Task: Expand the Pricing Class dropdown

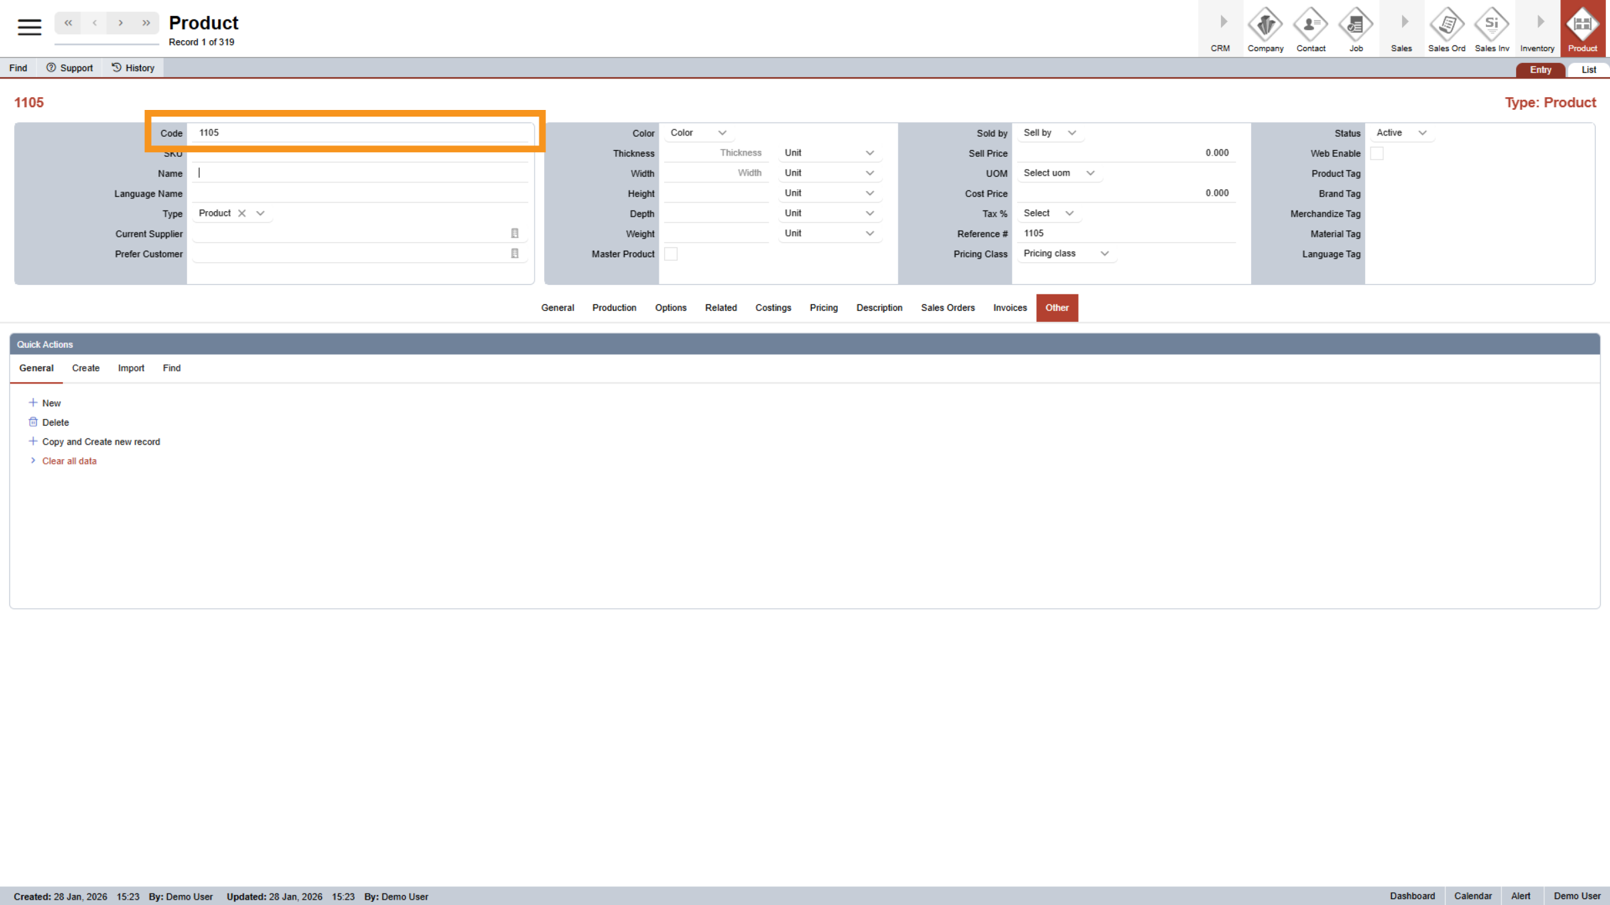Action: click(1066, 253)
